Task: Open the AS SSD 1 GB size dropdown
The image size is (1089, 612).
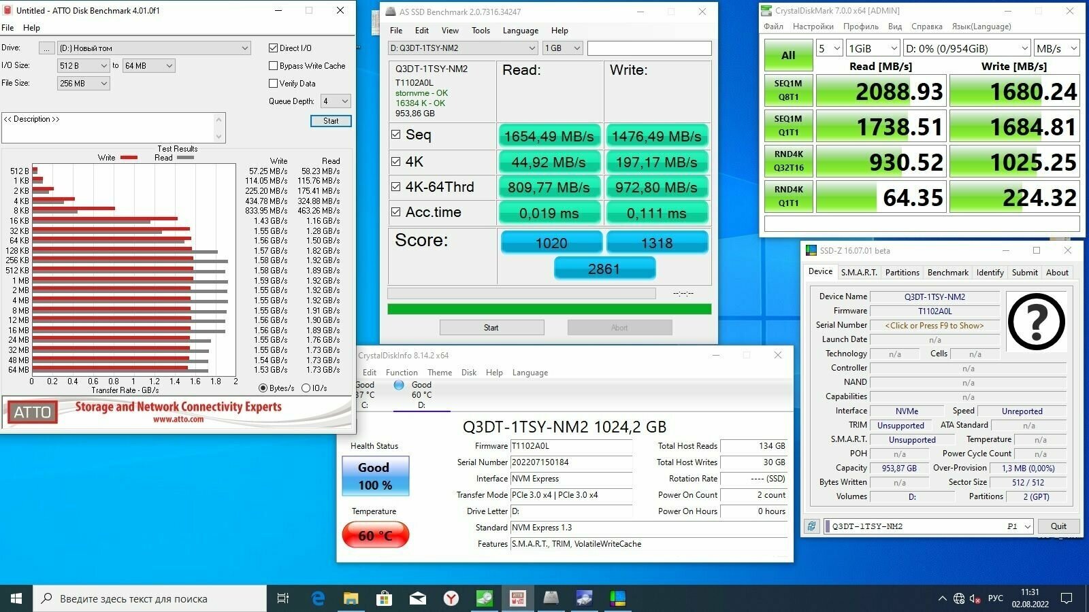Action: pos(562,48)
